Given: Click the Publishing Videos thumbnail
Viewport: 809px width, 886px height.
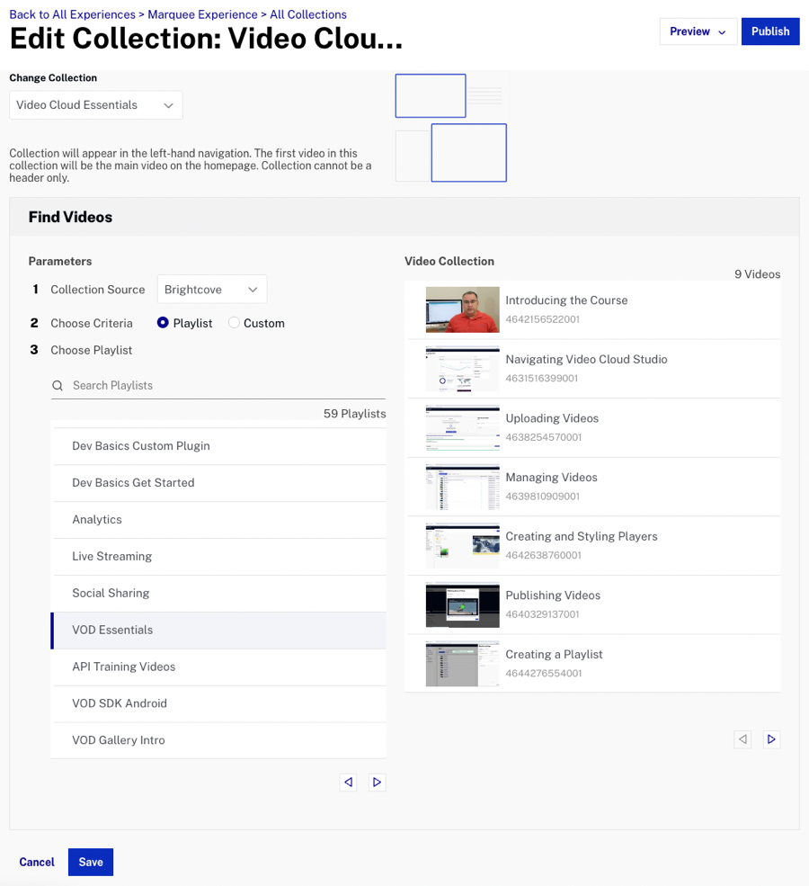Looking at the screenshot, I should (462, 604).
